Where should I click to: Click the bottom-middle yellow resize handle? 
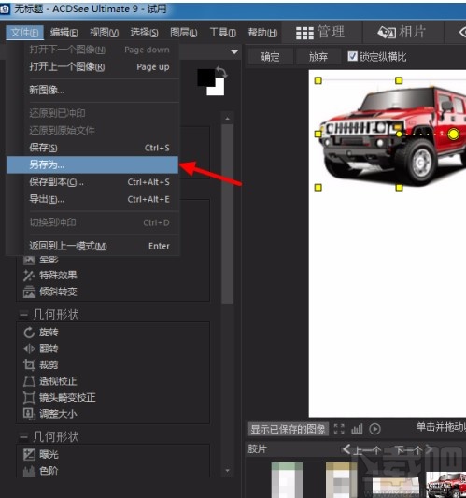click(x=399, y=188)
